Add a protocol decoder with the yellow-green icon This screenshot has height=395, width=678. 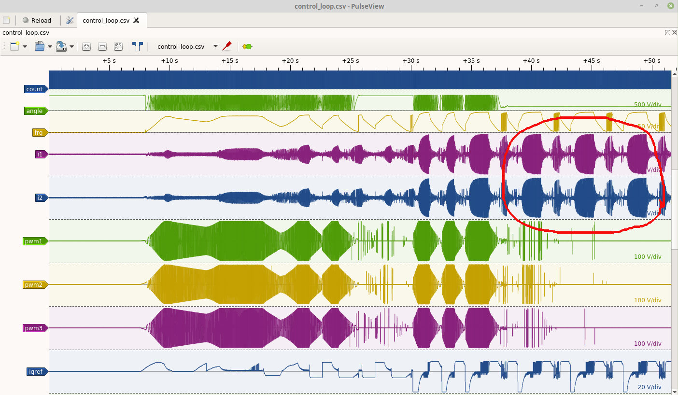(x=247, y=46)
